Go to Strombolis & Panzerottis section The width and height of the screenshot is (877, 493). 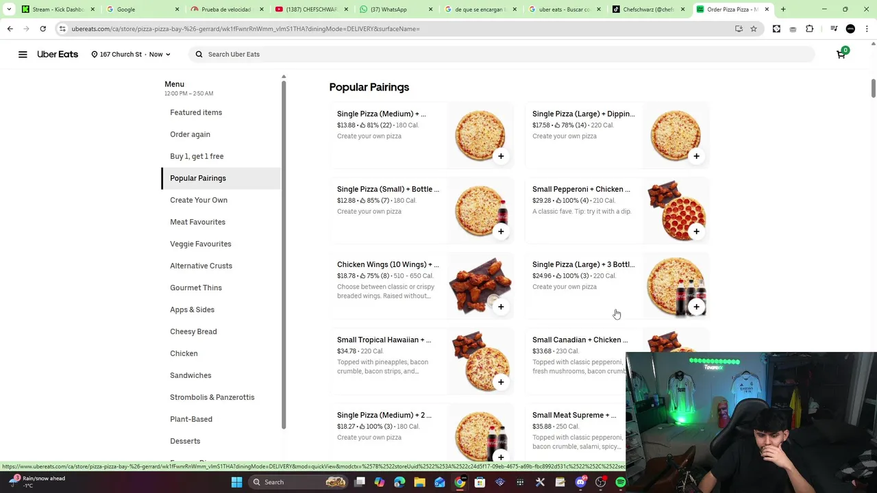coord(212,397)
